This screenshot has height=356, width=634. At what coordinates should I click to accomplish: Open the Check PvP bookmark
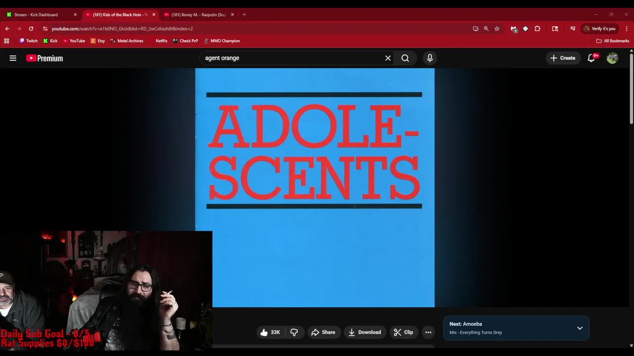pos(185,41)
